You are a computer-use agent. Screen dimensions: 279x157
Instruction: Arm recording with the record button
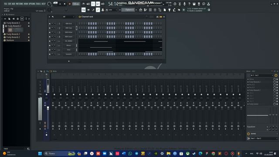(x=70, y=4)
